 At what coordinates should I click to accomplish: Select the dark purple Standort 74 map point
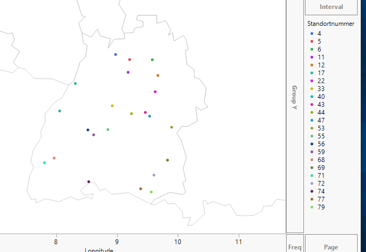coord(89,182)
